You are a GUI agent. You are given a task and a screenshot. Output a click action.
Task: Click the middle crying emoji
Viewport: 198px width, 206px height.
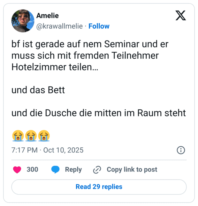[x=31, y=136]
